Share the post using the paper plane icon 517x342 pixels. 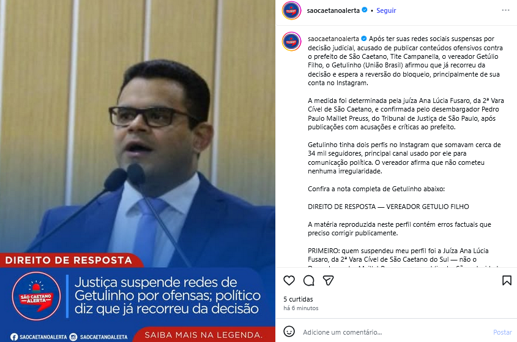tap(328, 281)
